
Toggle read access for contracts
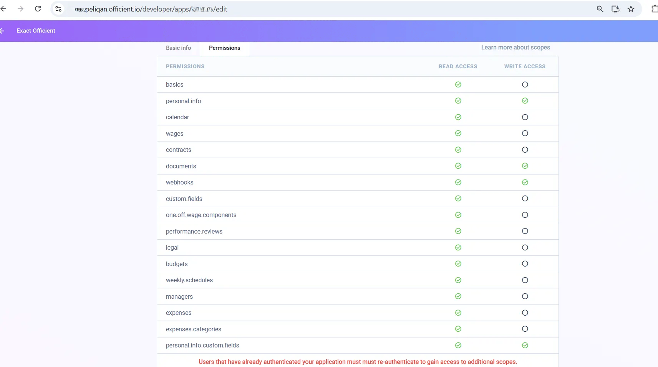458,150
